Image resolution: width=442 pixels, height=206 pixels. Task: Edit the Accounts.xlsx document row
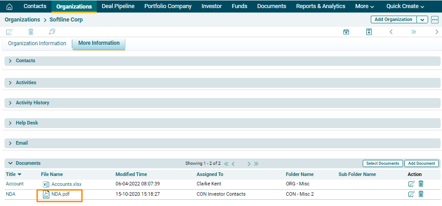coord(411,184)
